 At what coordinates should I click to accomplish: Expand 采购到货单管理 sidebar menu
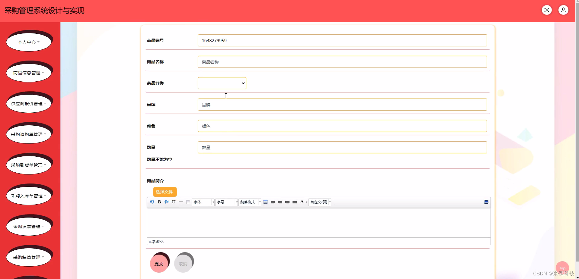(29, 165)
